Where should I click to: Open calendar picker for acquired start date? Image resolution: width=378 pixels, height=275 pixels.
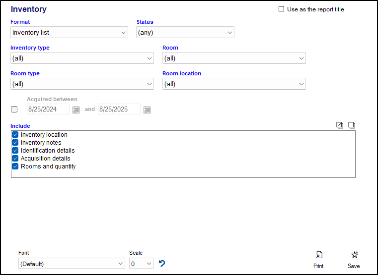tap(76, 110)
